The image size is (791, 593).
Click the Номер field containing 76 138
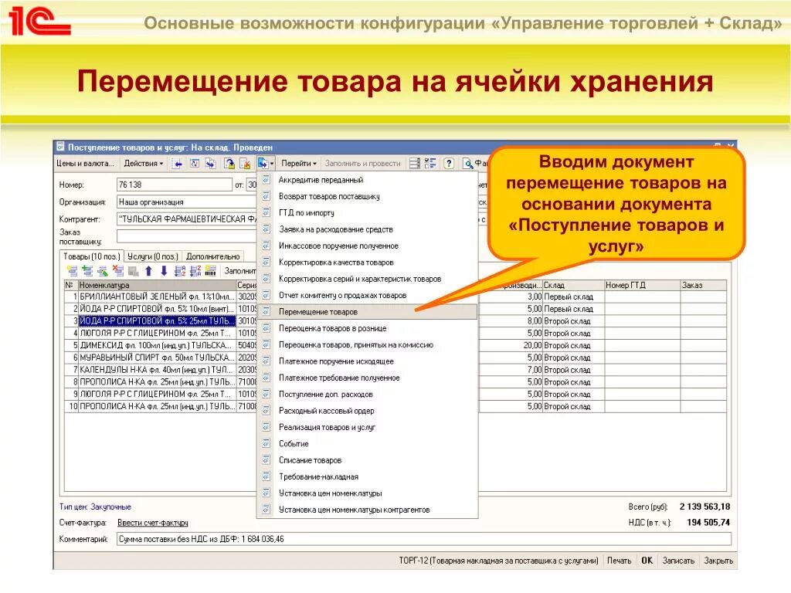(x=175, y=185)
